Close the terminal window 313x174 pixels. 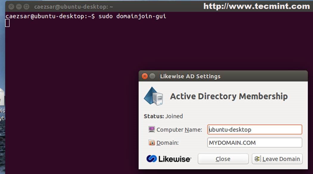point(11,7)
